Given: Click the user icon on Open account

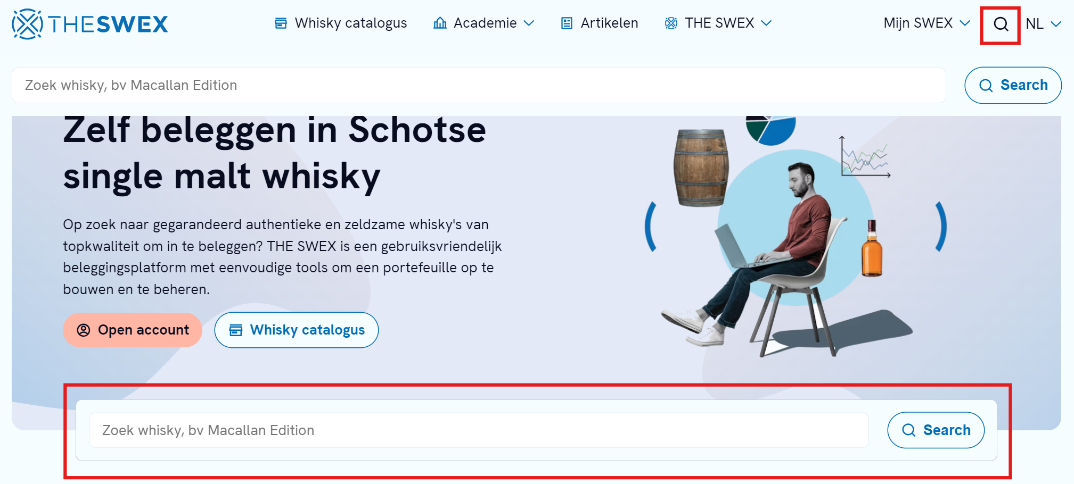Looking at the screenshot, I should click(84, 330).
